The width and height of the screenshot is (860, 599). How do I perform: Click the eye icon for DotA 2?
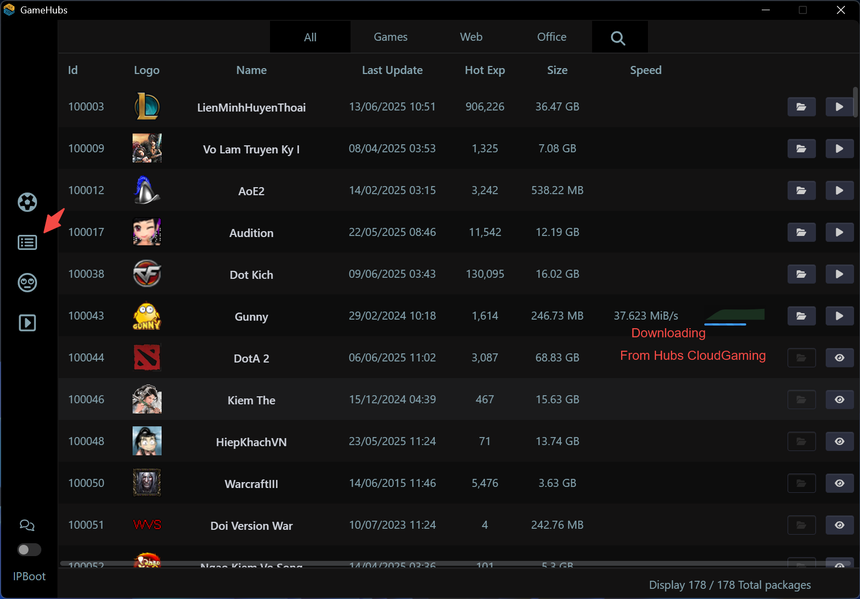(839, 358)
